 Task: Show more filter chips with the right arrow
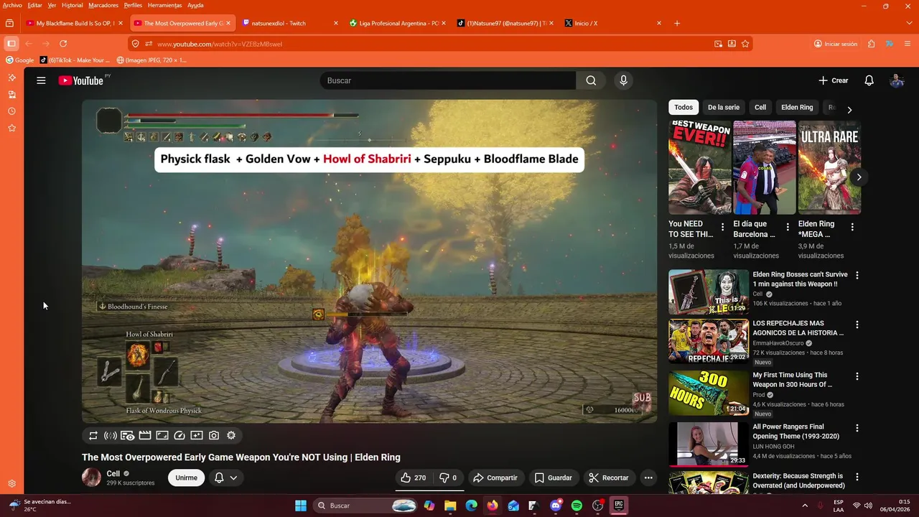coord(849,110)
